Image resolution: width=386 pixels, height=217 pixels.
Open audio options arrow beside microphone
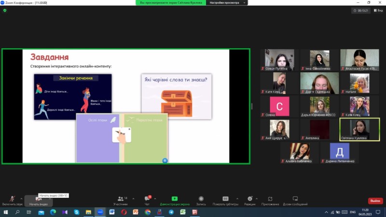pos(21,199)
